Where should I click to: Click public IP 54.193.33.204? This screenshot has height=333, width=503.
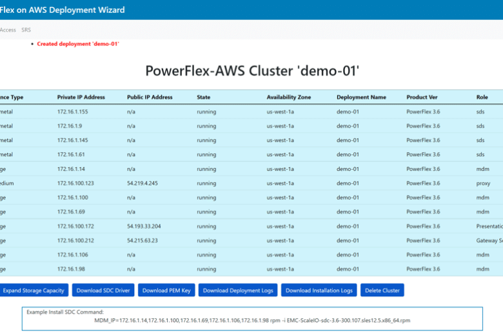144,226
